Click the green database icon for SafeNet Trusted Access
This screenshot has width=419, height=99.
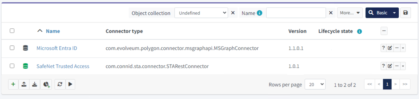(26, 66)
